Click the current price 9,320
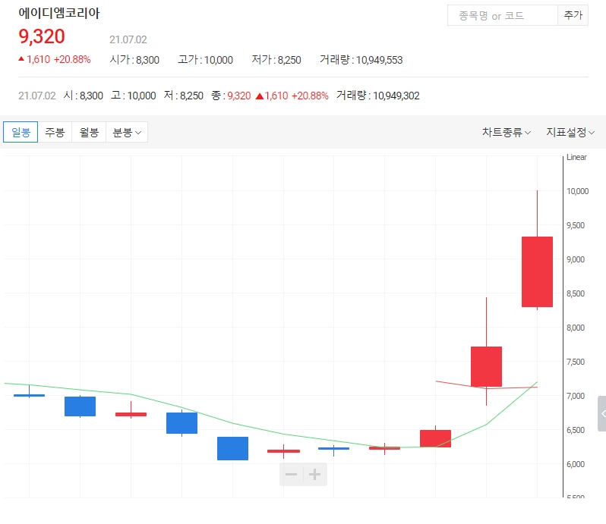 coord(42,36)
